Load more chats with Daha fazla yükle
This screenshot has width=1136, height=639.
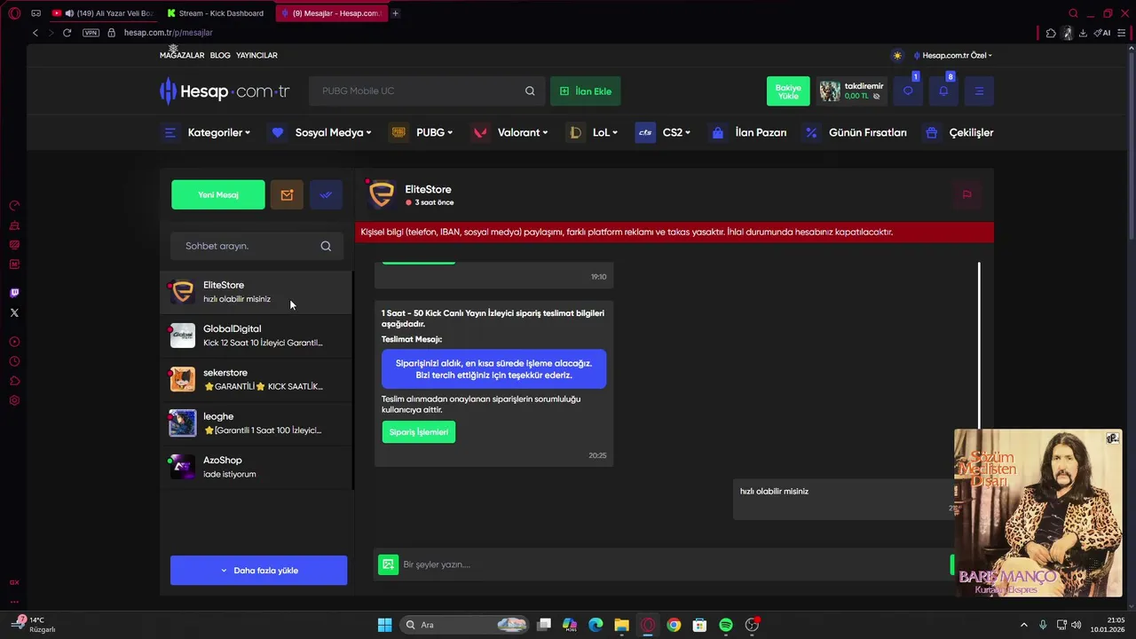point(258,570)
